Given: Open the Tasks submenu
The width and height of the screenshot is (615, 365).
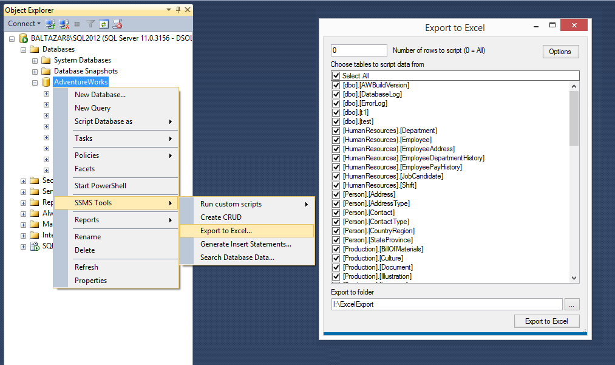Looking at the screenshot, I should (116, 138).
